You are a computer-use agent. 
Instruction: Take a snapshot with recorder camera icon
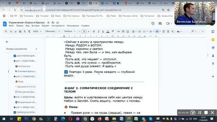point(193,113)
